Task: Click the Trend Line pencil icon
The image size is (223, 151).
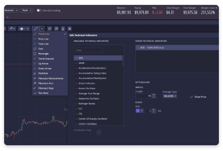Action: (x=35, y=34)
